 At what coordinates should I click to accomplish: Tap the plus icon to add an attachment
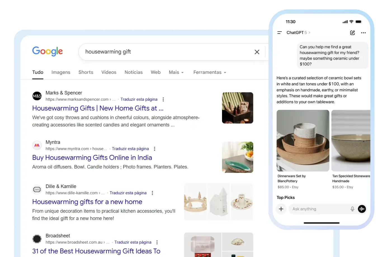click(281, 209)
